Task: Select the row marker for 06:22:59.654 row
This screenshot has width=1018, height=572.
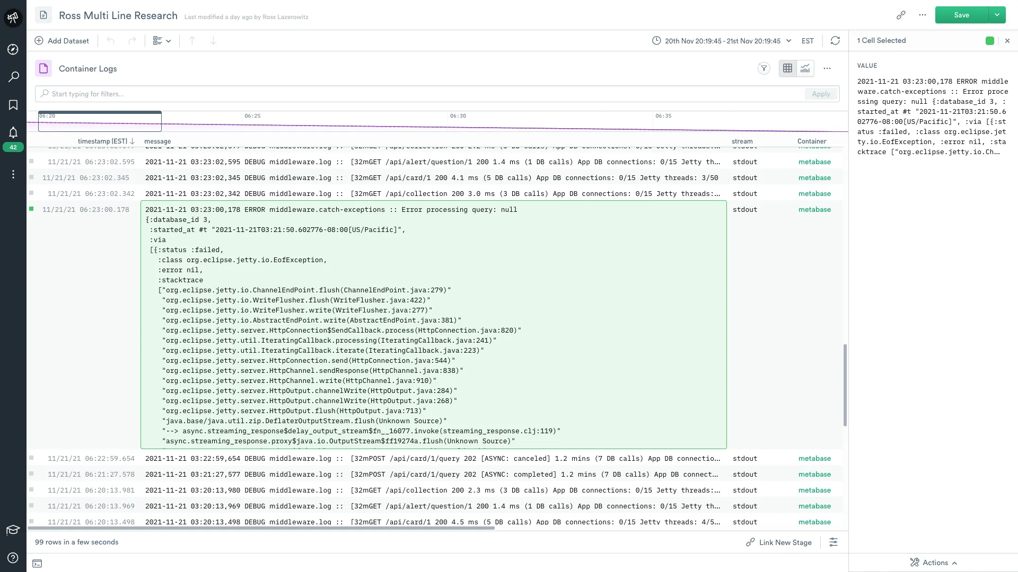Action: point(31,458)
